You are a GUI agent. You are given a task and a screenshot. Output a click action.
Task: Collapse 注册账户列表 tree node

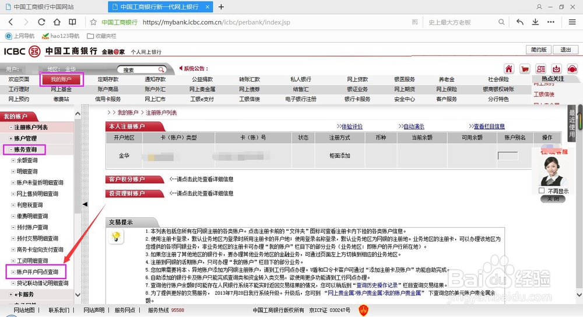10,127
